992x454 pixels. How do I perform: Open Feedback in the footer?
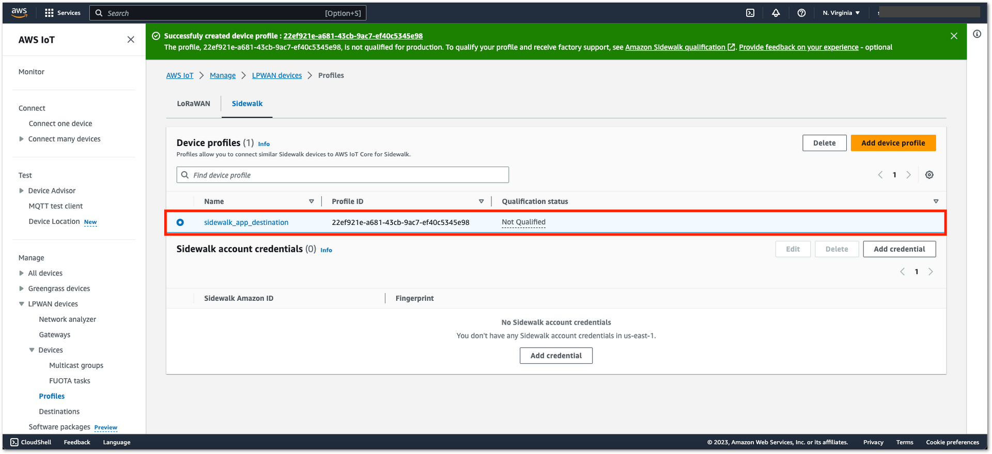click(x=77, y=442)
